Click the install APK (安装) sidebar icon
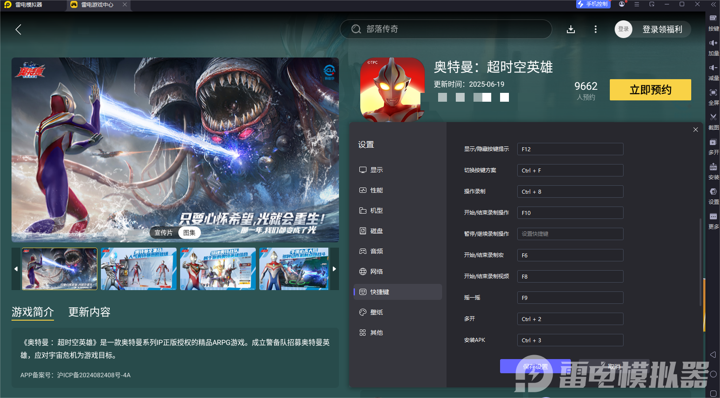 pos(713,167)
